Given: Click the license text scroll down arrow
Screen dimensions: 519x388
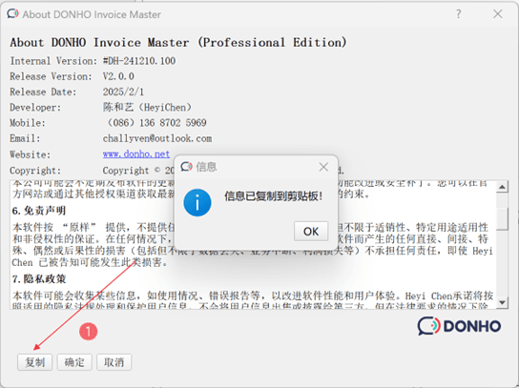Looking at the screenshot, I should (502, 302).
